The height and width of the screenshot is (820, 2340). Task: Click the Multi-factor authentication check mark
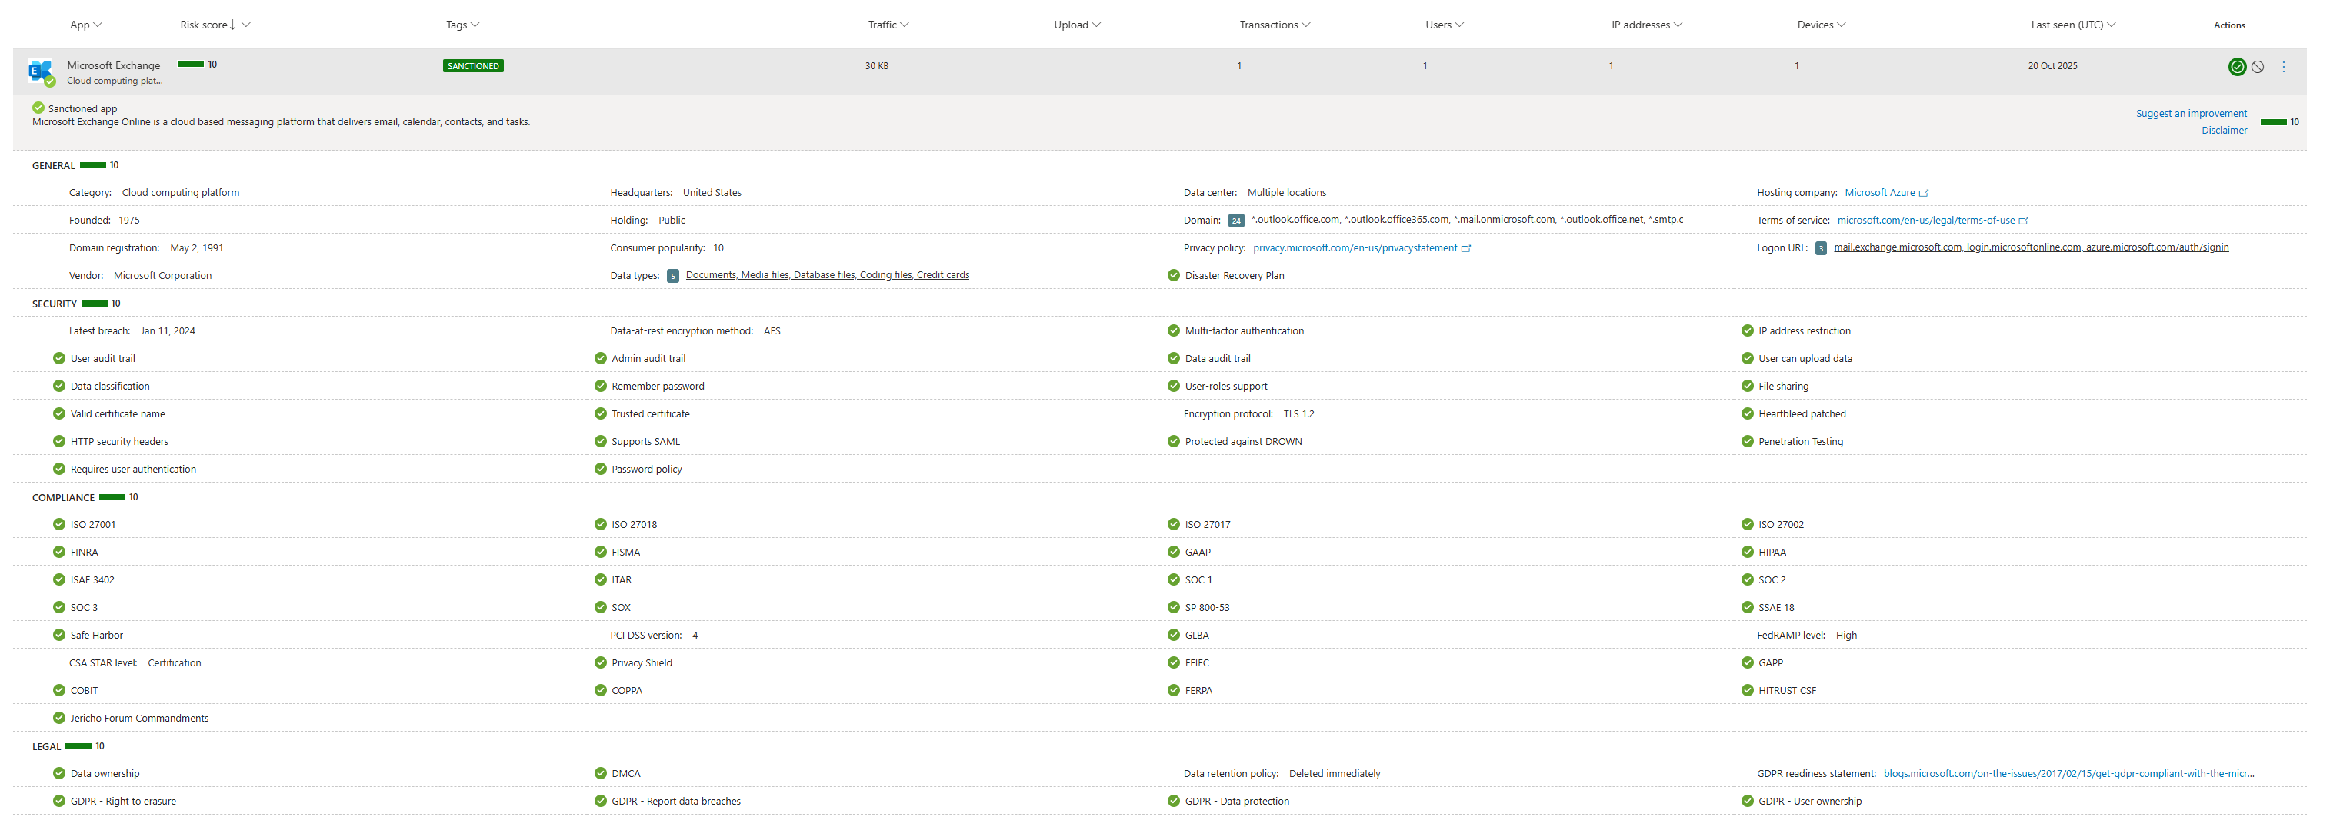1173,331
